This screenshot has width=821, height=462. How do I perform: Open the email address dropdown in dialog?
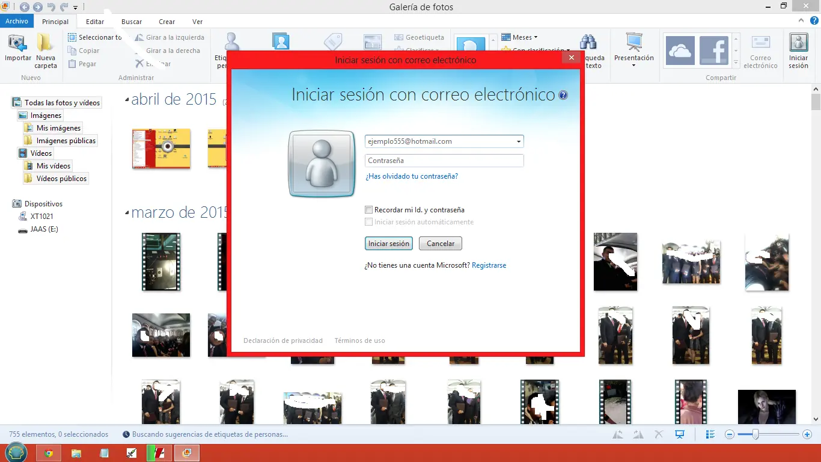tap(519, 142)
